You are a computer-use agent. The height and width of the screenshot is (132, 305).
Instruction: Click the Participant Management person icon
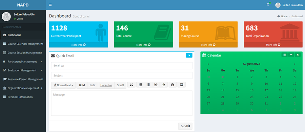[4, 62]
